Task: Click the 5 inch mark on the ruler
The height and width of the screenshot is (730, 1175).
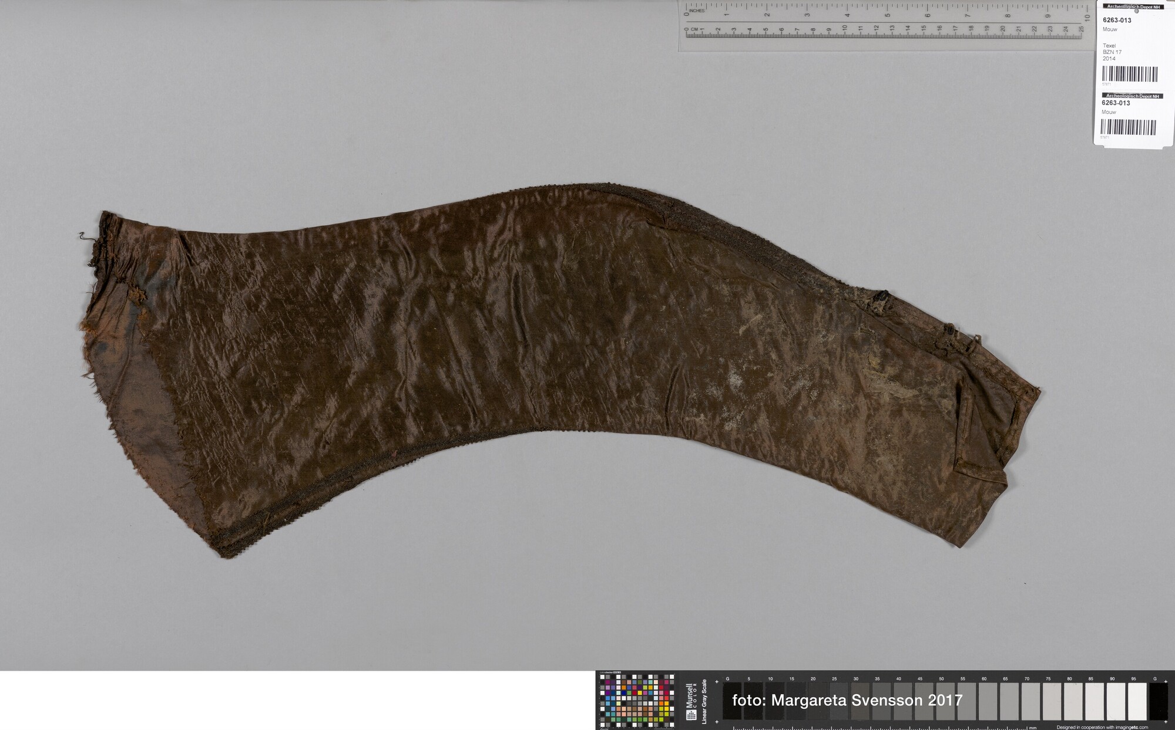Action: point(887,7)
